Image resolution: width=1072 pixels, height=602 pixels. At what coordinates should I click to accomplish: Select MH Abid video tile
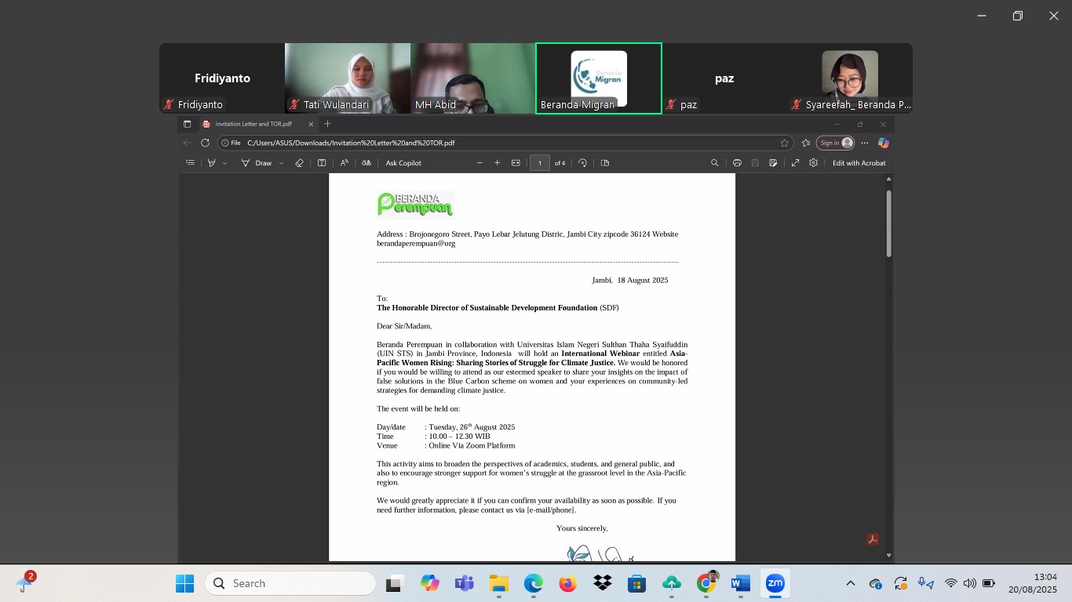[473, 78]
